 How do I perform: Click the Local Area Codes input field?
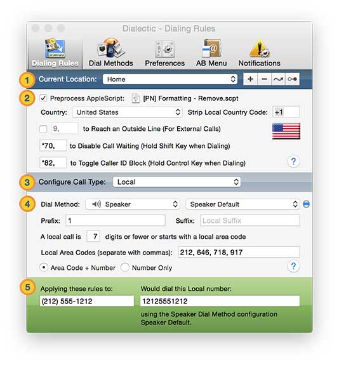[239, 253]
